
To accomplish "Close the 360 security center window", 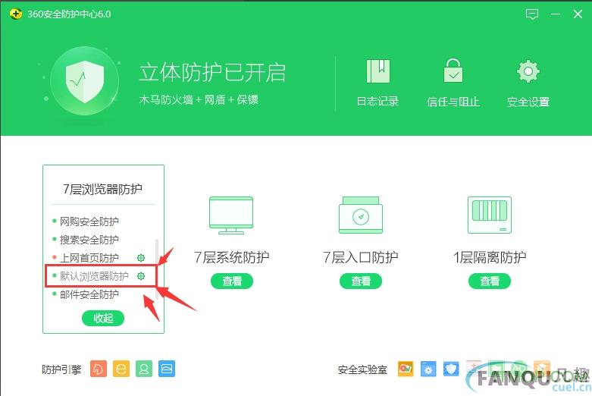I will coord(578,14).
